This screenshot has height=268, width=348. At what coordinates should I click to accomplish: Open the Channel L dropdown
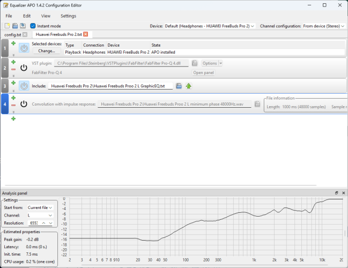(x=40, y=215)
